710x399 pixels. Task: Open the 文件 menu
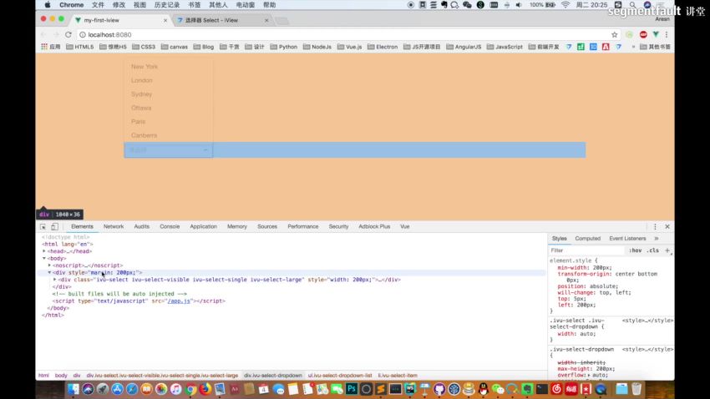(x=98, y=5)
